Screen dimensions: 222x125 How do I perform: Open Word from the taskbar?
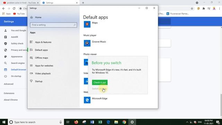92,122
